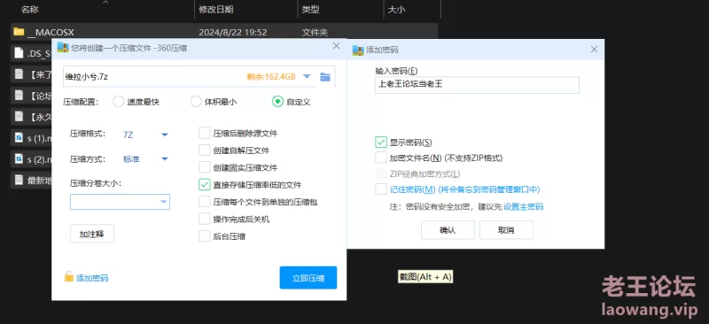Click the 加注释 button
709x324 pixels.
click(92, 234)
